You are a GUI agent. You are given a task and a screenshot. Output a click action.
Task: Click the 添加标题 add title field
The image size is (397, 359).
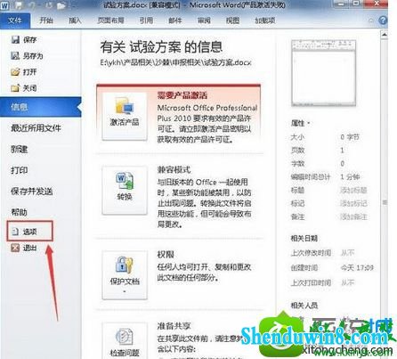[x=353, y=190]
